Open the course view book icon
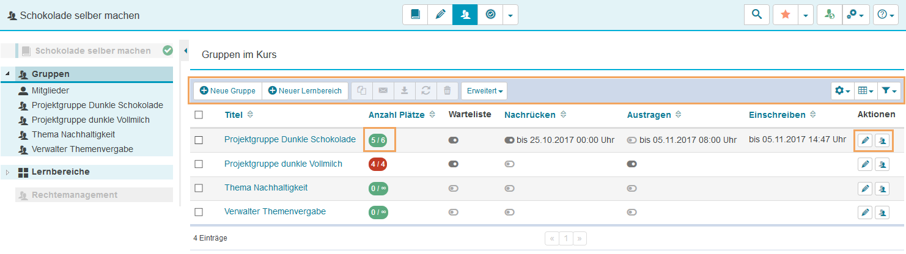 415,15
